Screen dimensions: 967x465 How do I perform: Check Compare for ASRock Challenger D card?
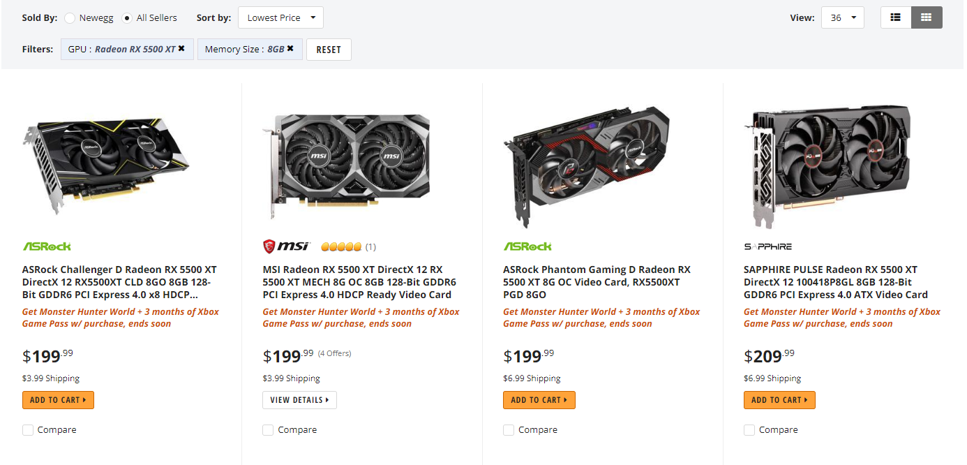click(x=28, y=430)
